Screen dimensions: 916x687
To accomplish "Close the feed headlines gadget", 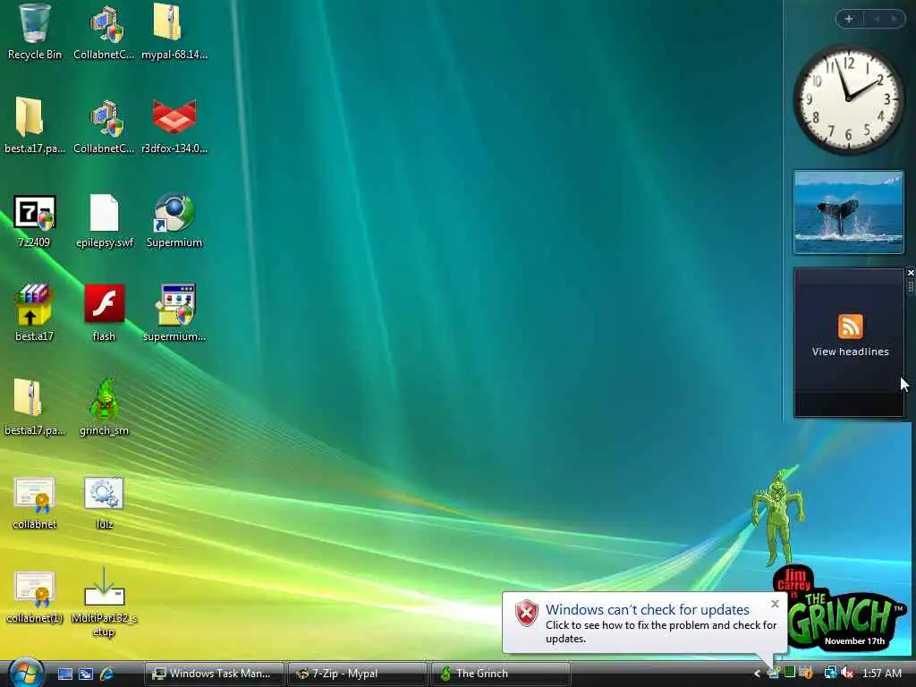I will [910, 273].
